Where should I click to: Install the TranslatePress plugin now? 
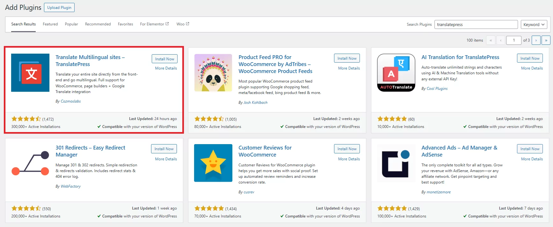164,59
